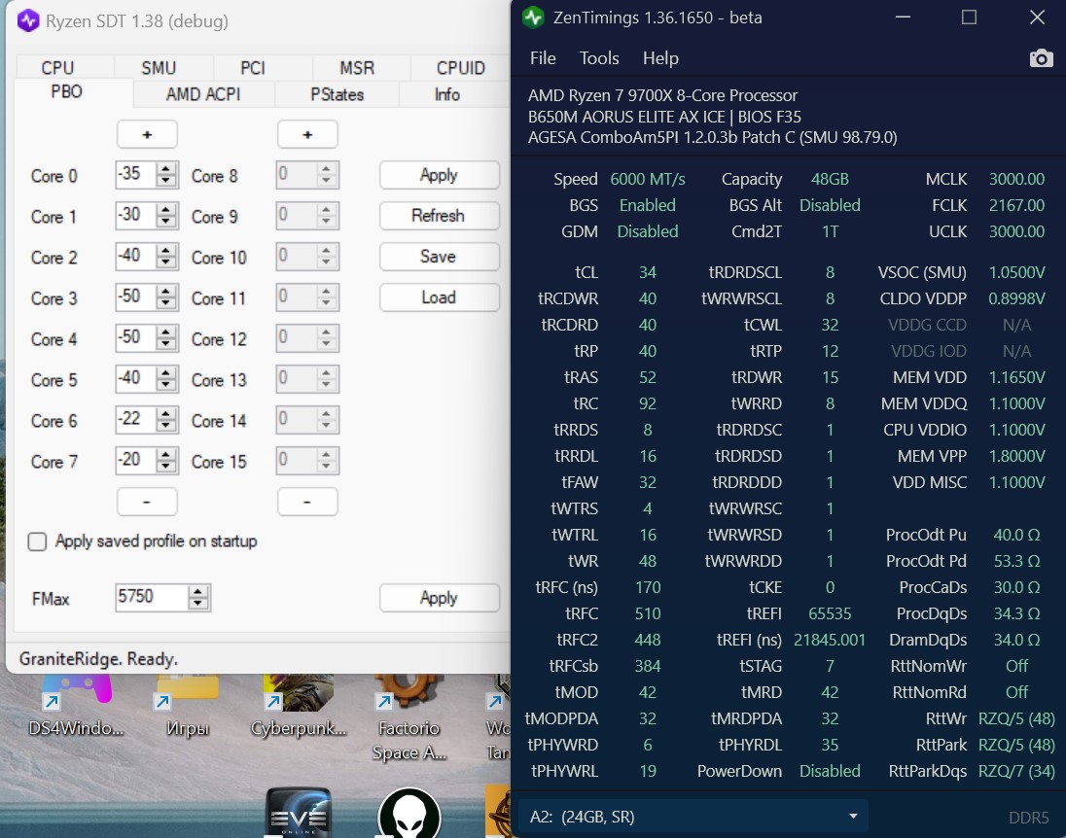Click the Apply button next to FMax
The image size is (1066, 838).
click(440, 598)
